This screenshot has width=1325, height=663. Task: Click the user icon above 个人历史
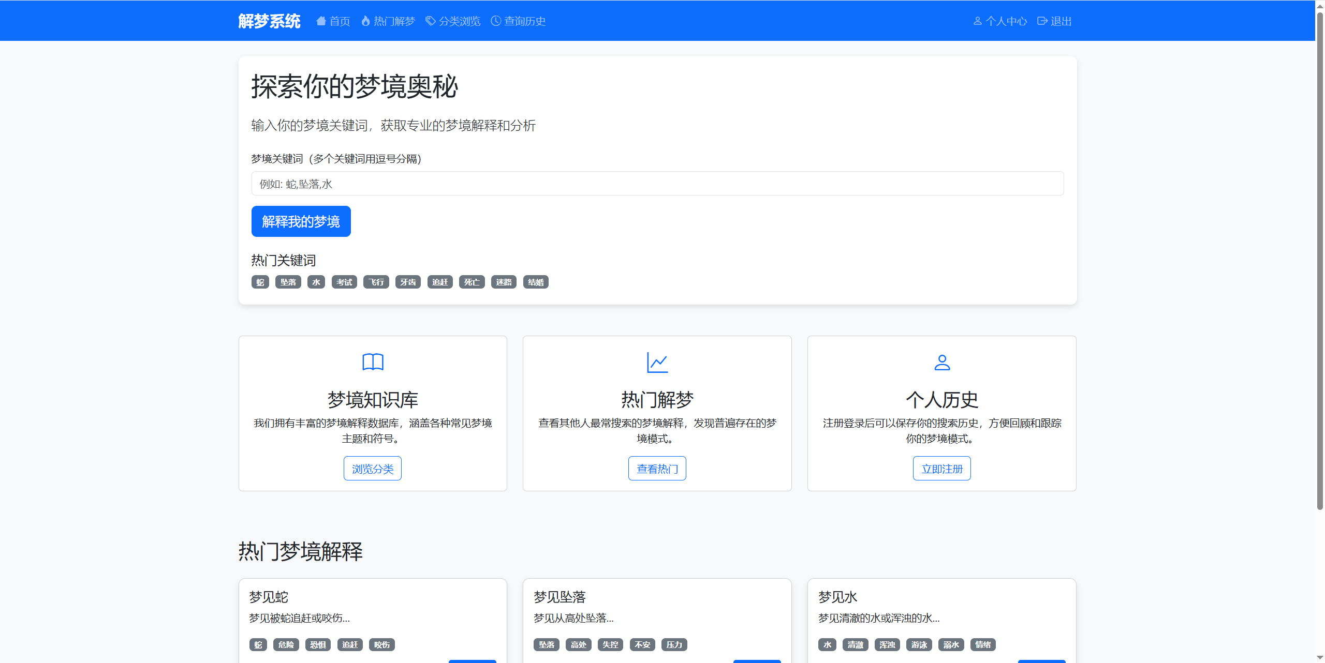tap(941, 362)
